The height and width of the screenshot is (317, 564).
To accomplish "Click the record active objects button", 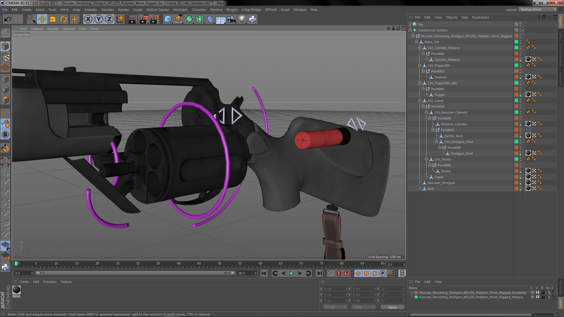I will 330,273.
